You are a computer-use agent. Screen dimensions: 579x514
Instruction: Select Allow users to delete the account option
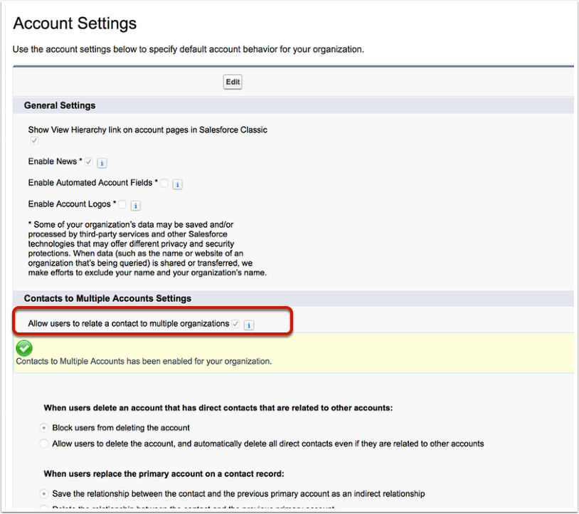tap(44, 444)
